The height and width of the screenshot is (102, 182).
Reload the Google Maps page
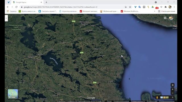click(x=16, y=7)
